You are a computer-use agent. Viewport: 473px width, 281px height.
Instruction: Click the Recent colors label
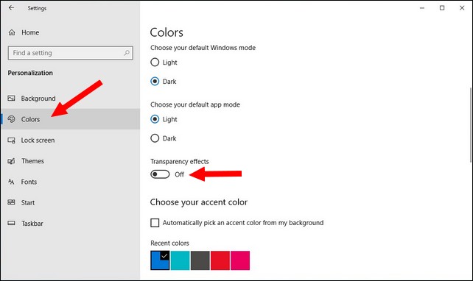click(x=170, y=243)
